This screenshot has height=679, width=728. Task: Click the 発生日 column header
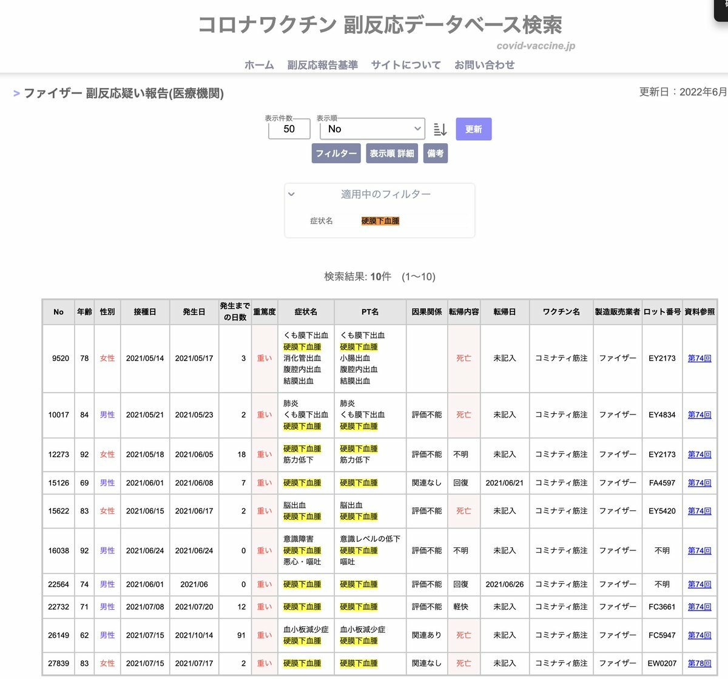pyautogui.click(x=194, y=312)
